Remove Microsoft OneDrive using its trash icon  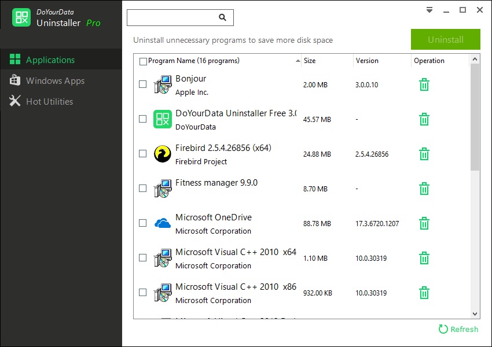424,223
